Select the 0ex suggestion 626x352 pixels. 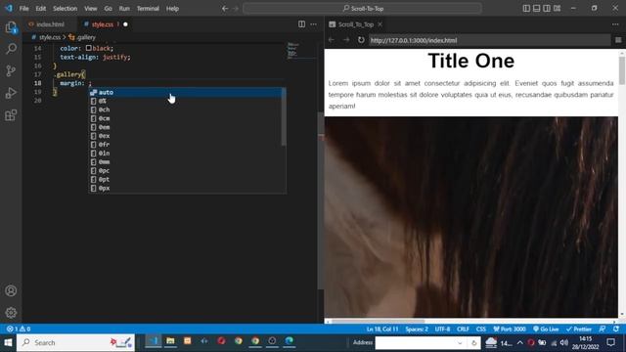[x=185, y=136]
